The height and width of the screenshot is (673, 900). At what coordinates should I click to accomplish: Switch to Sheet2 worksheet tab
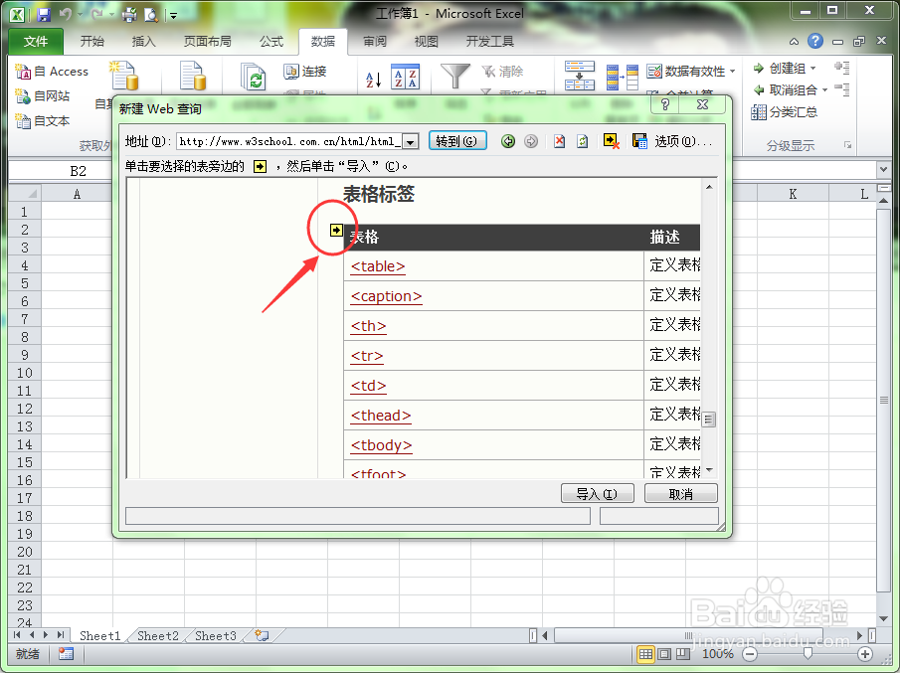158,635
